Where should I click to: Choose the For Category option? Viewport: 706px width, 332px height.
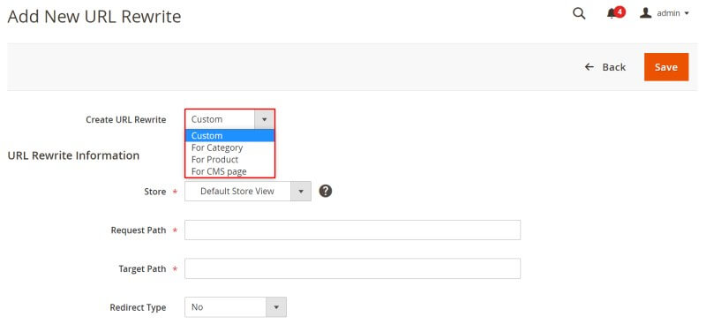229,147
